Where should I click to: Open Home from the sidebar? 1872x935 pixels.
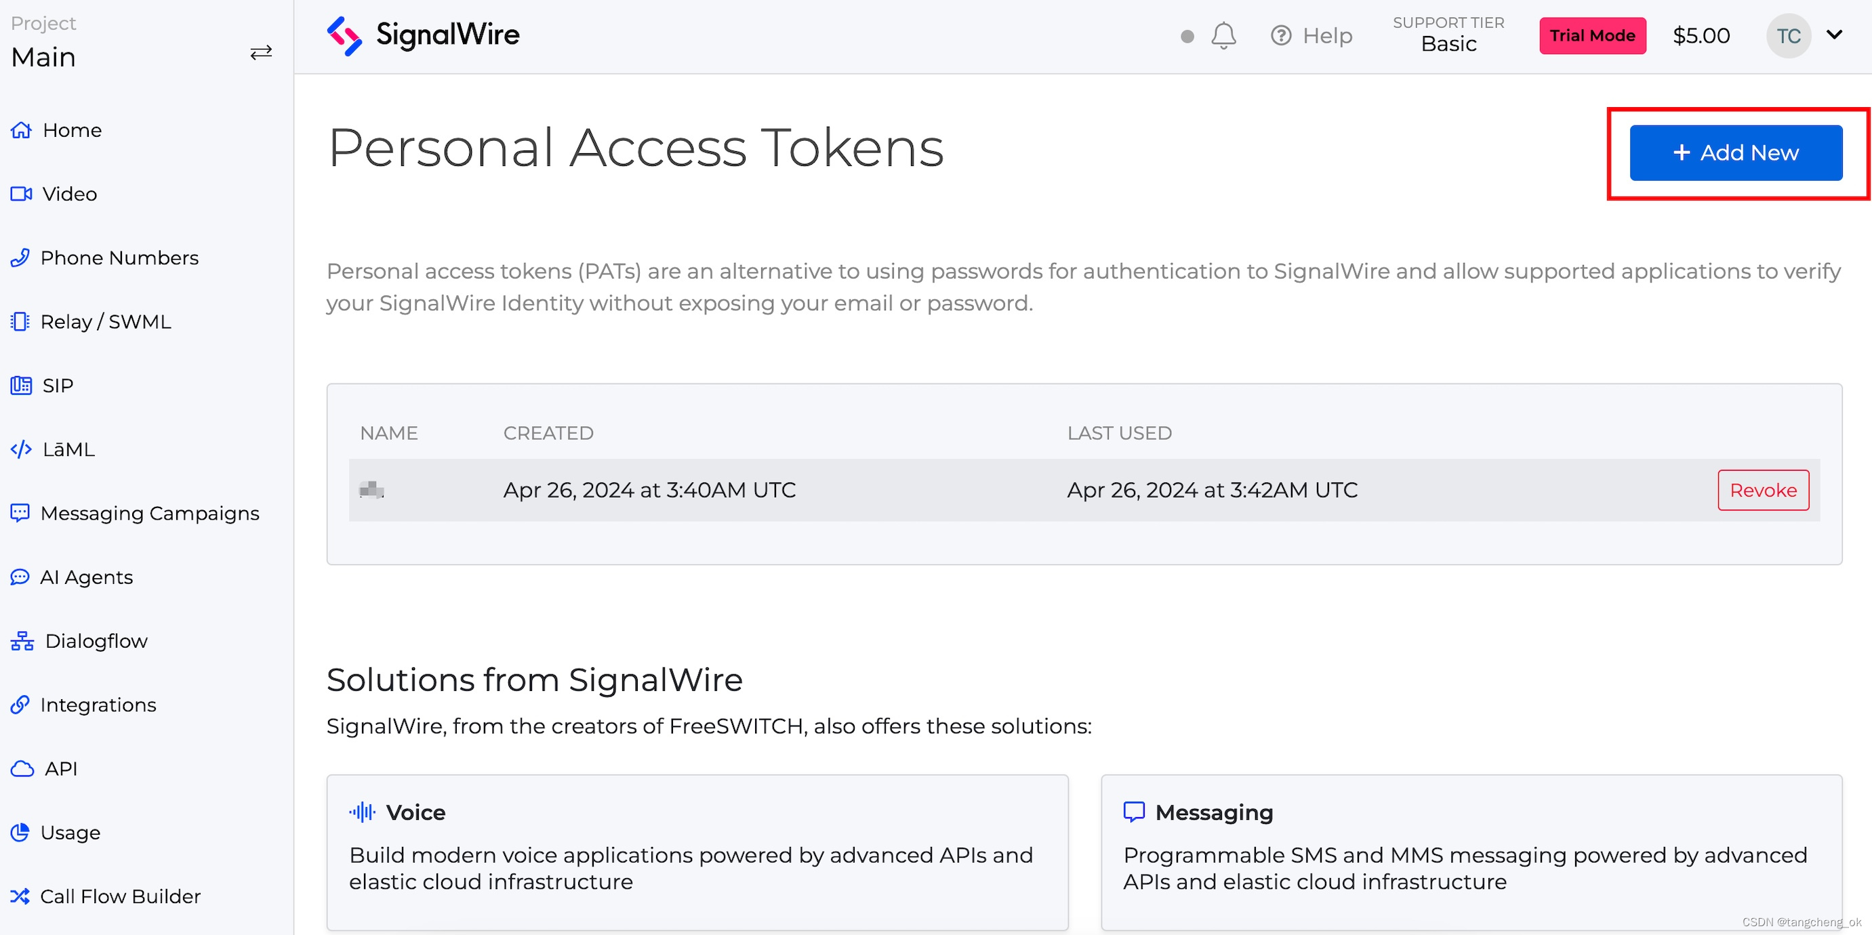pos(71,130)
